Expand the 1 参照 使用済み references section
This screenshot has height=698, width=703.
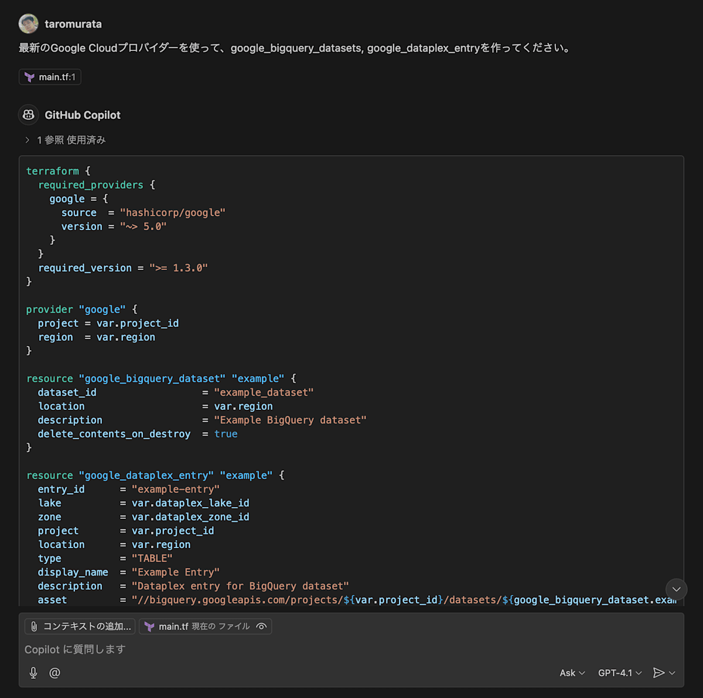65,140
